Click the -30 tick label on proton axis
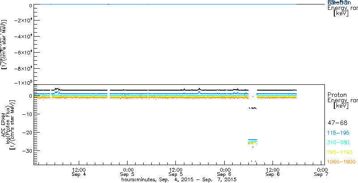358x183 pixels. pyautogui.click(x=27, y=151)
